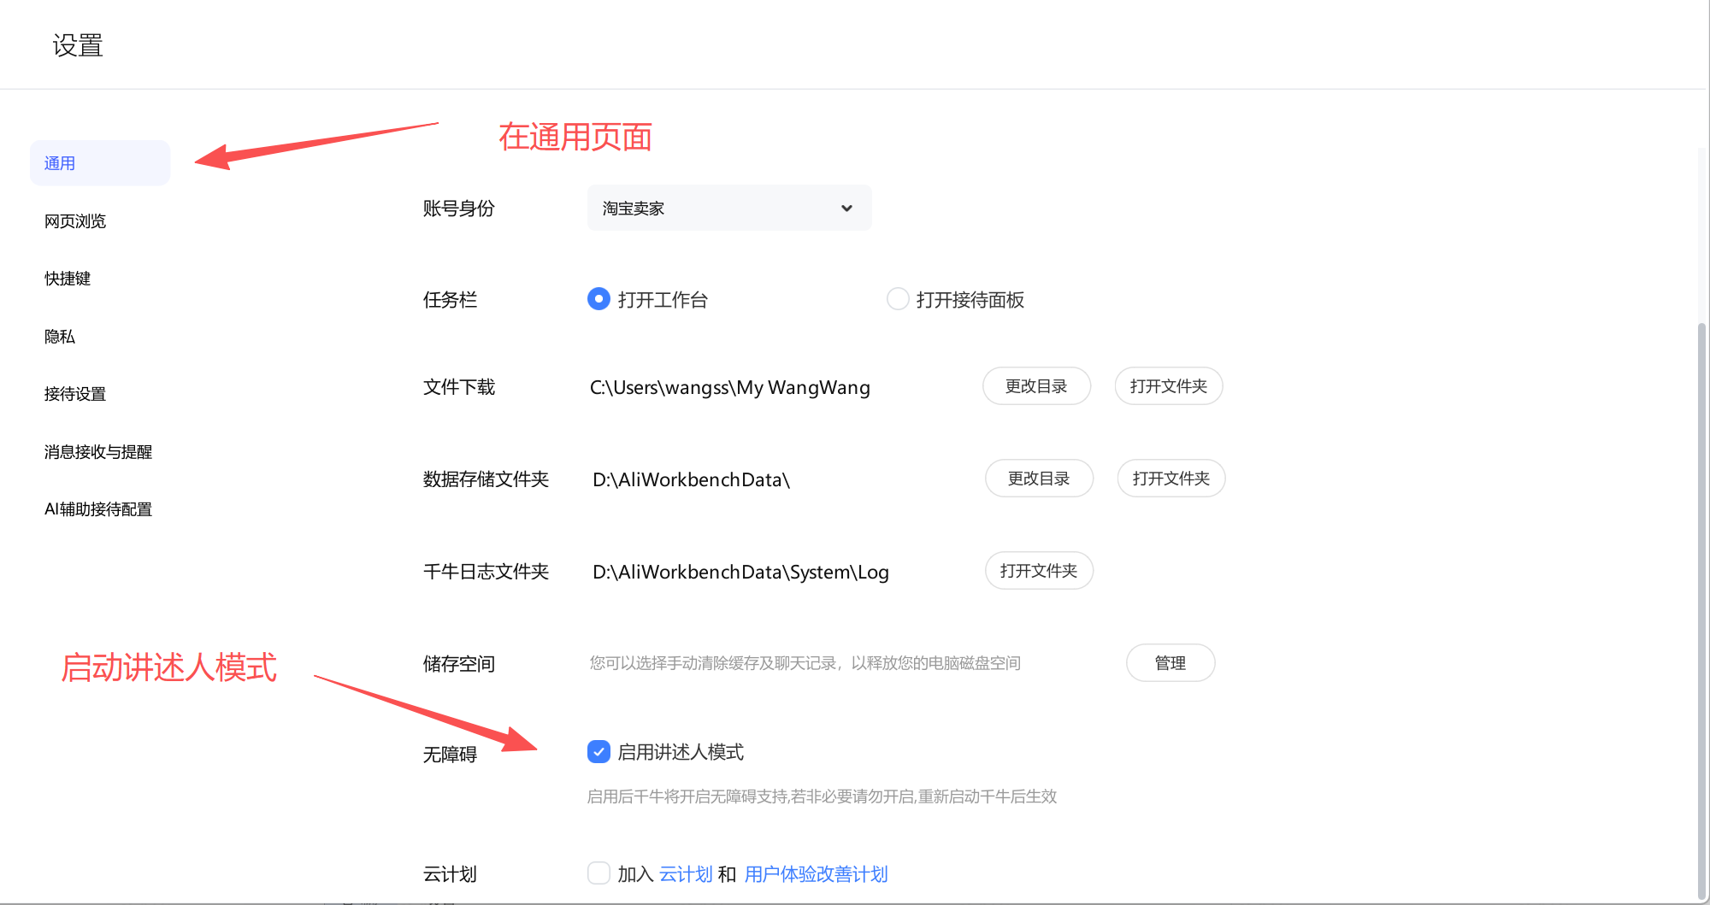Viewport: 1710px width, 905px height.
Task: Click 更改目录 for 文件下载
Action: coord(1036,386)
